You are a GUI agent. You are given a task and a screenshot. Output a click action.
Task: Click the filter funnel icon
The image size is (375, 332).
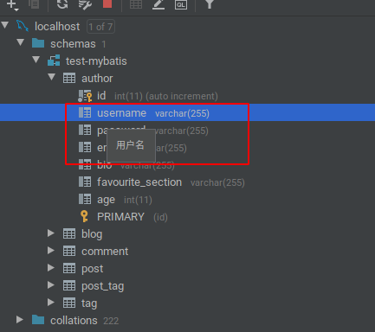[x=210, y=3]
